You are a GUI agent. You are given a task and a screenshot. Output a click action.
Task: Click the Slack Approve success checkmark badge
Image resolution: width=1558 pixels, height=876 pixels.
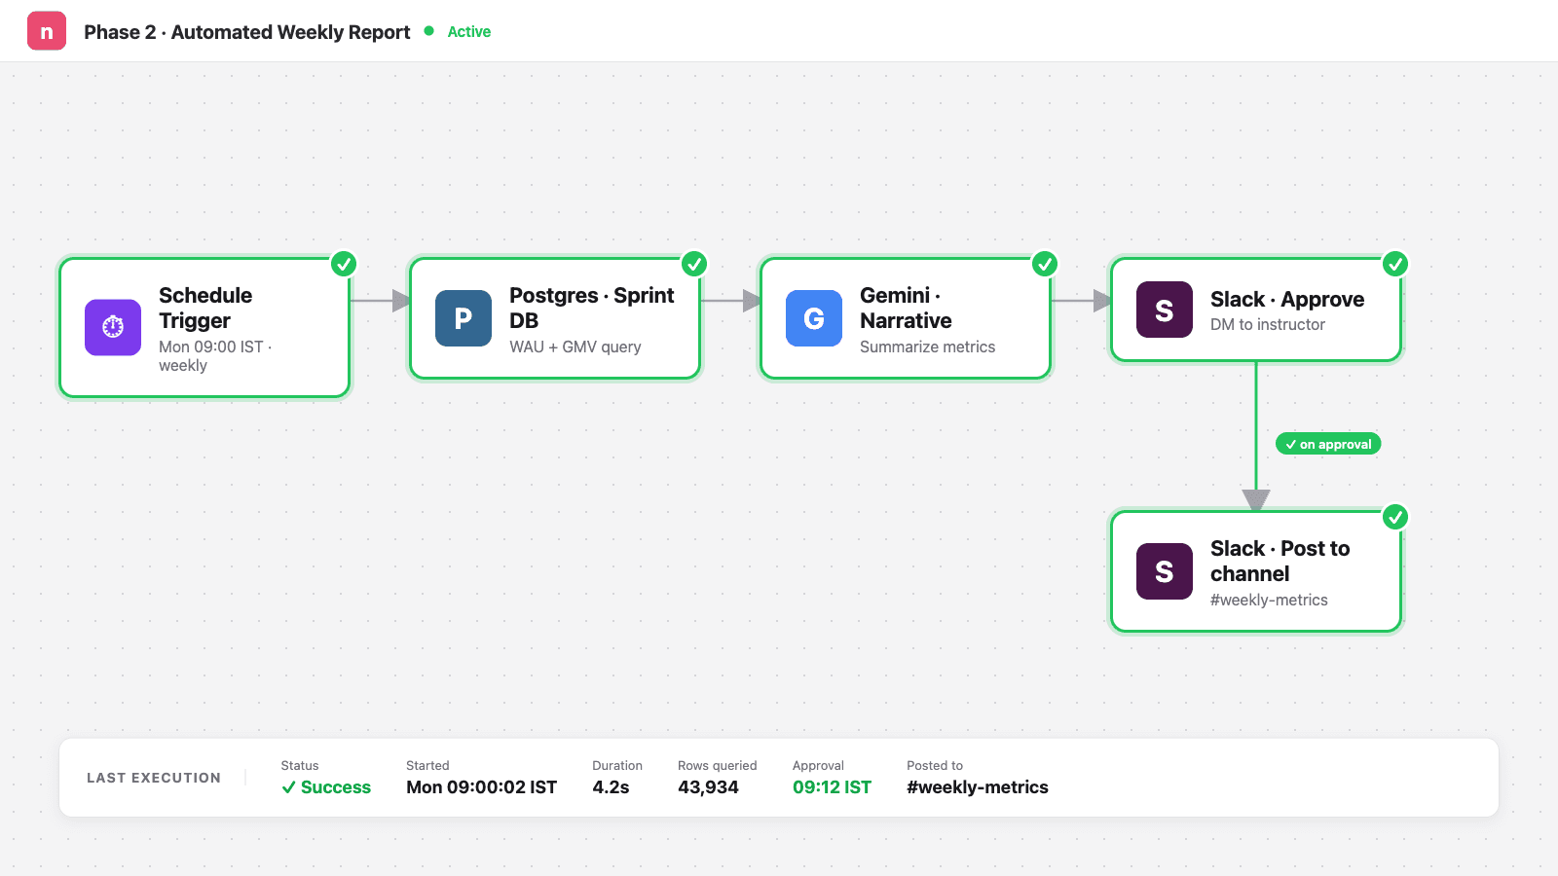1395,264
